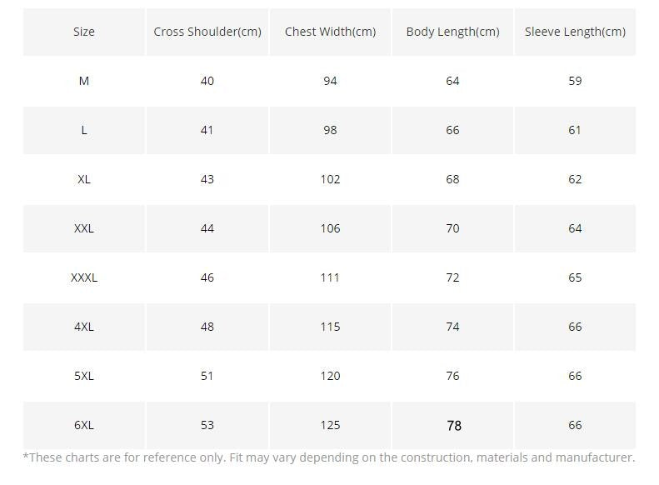Click the M size row label
659x485 pixels.
84,81
